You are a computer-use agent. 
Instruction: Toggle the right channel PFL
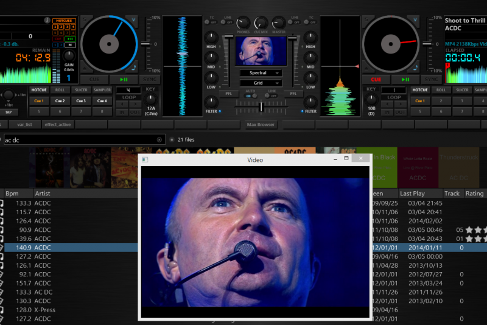point(293,94)
